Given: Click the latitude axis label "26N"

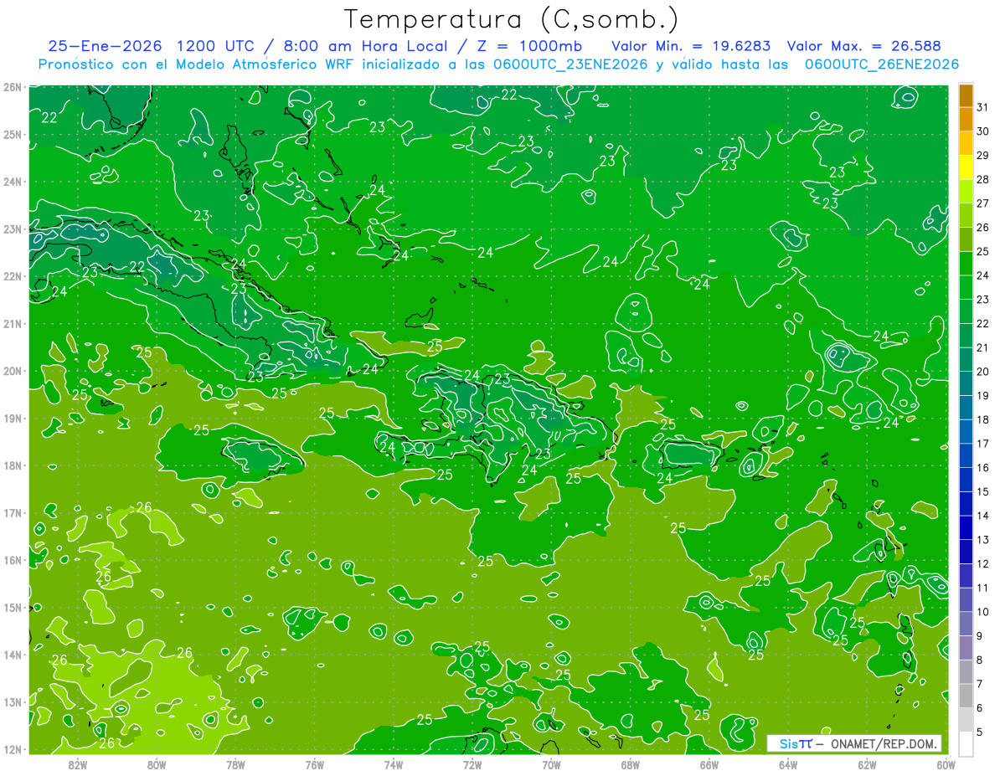Looking at the screenshot, I should pyautogui.click(x=12, y=87).
